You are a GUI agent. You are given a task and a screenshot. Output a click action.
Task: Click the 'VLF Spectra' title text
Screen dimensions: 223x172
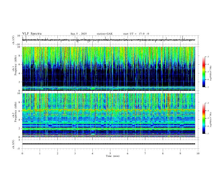pyautogui.click(x=32, y=34)
